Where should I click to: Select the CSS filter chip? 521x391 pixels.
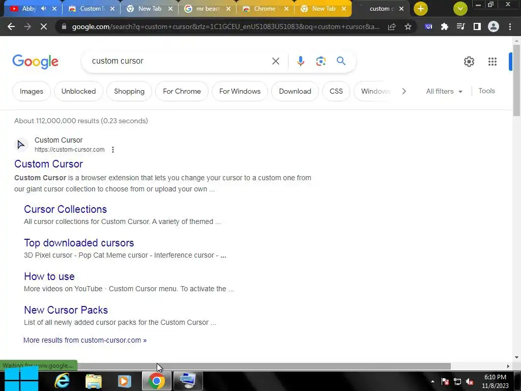[x=336, y=91]
